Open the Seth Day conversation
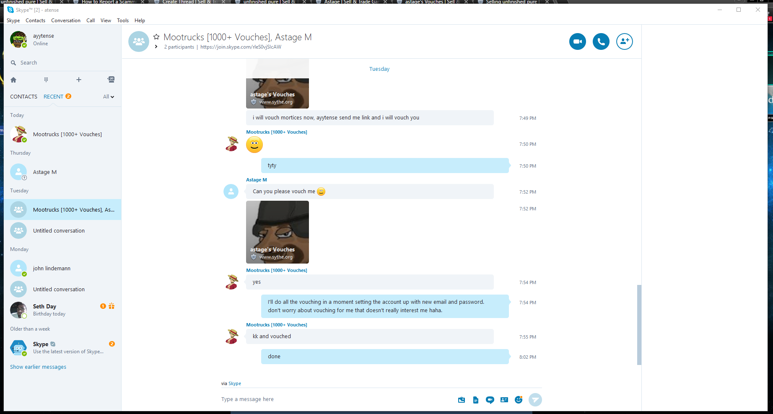This screenshot has height=414, width=773. [62, 310]
